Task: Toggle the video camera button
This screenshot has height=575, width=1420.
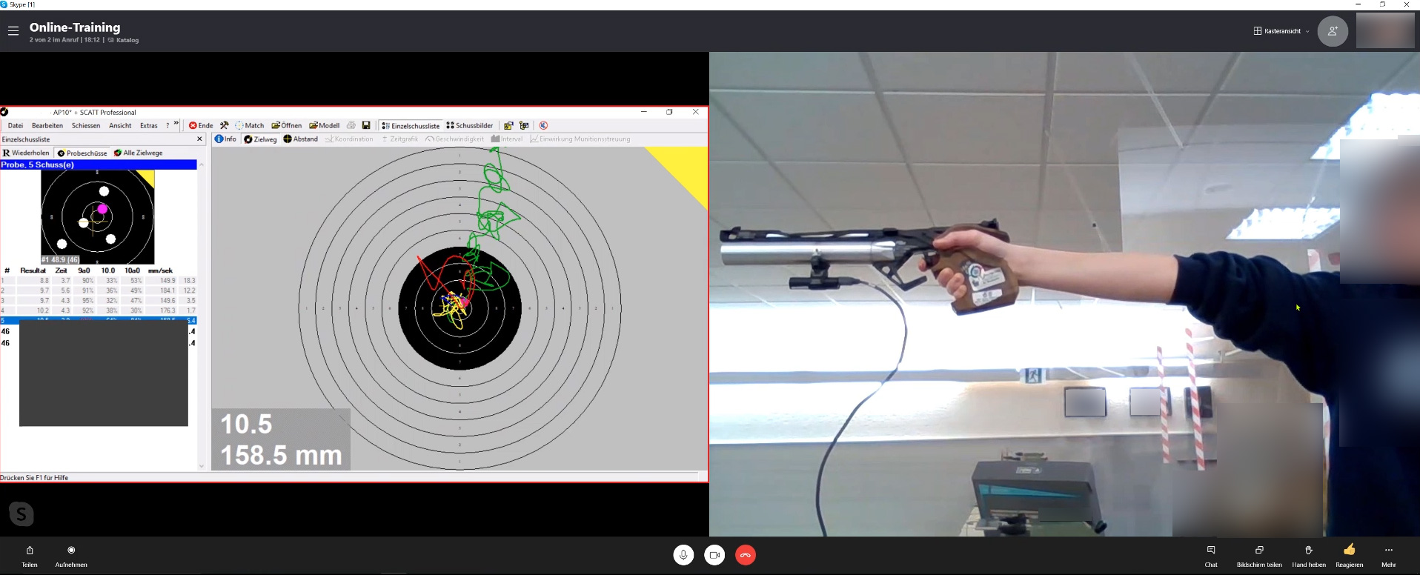Action: 714,555
